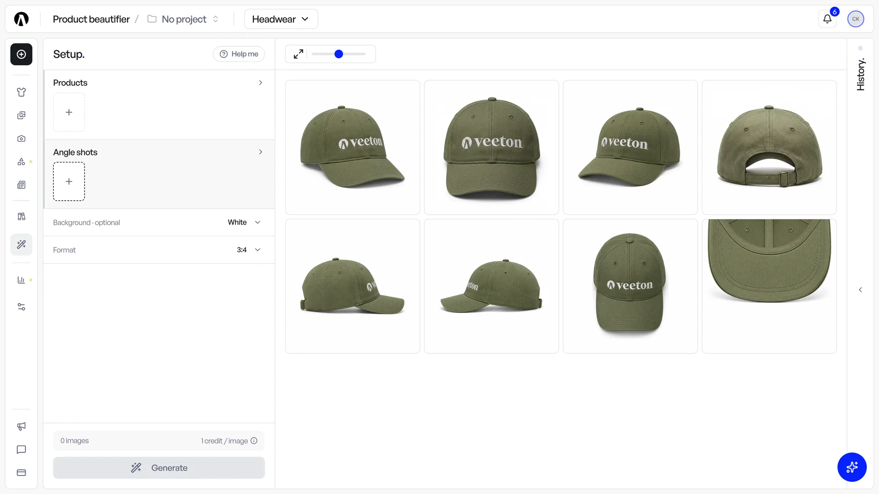Select the back view cap with strap thumbnail
The height and width of the screenshot is (494, 879).
click(x=769, y=147)
